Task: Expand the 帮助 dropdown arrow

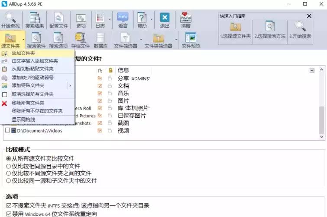Action: pyautogui.click(x=152, y=20)
